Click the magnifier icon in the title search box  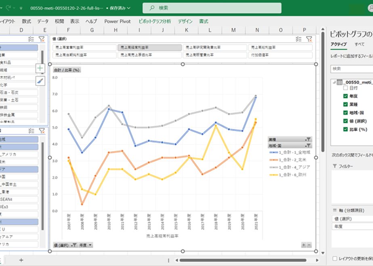click(152, 8)
